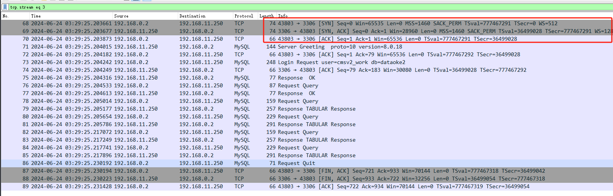The width and height of the screenshot is (613, 196).
Task: Click the Source column header
Action: 144,16
